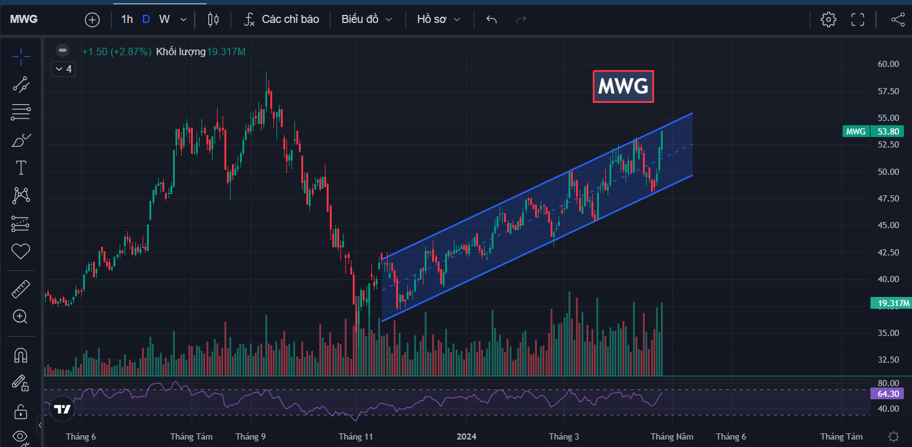
Task: Click the Tháng 3 date axis label
Action: coord(564,436)
